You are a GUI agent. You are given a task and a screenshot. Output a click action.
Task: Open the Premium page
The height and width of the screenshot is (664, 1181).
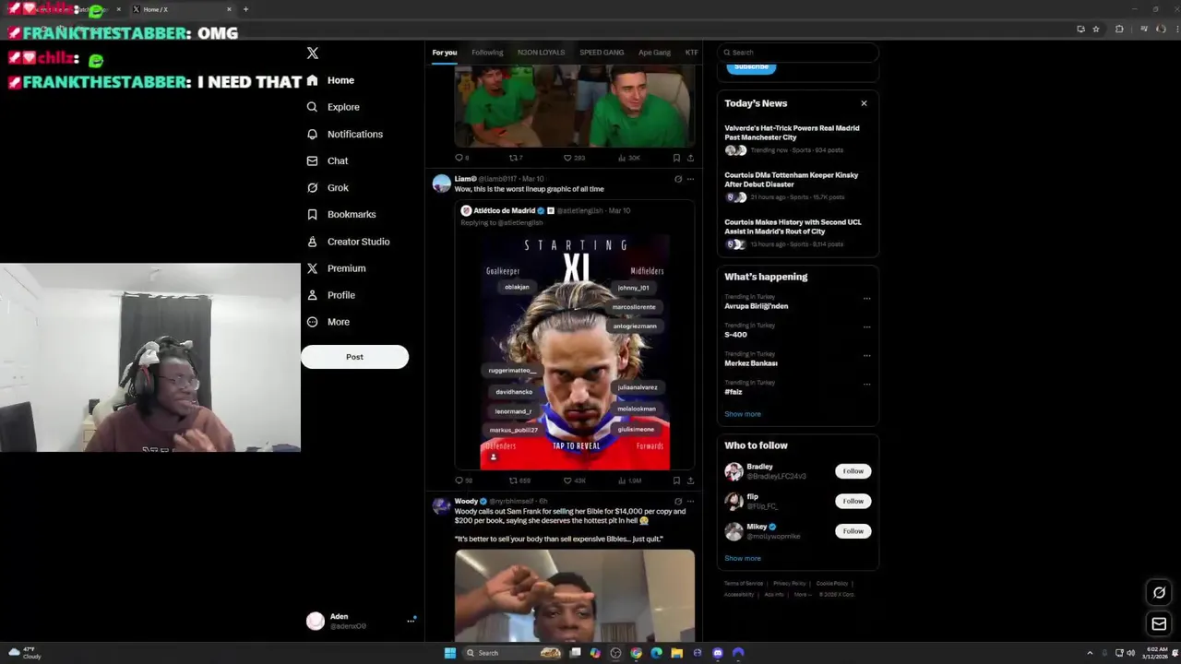click(336, 268)
